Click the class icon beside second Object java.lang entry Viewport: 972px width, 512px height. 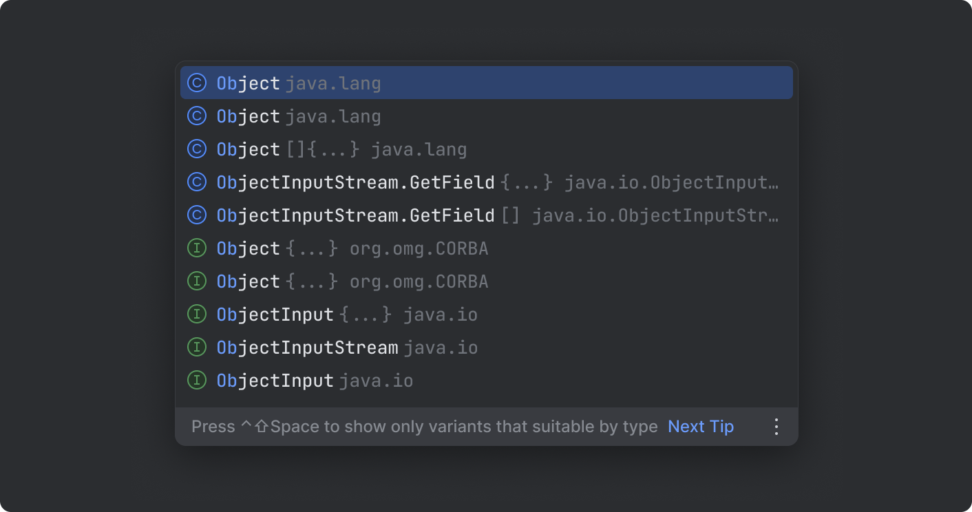pos(197,116)
